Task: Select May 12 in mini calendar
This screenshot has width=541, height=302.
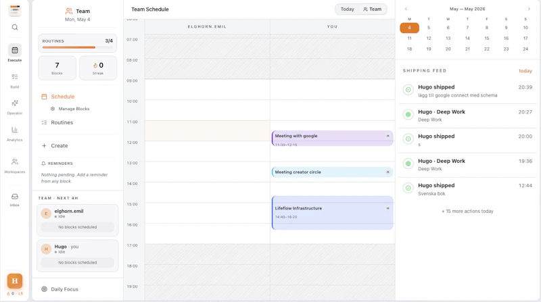Action: 429,39
